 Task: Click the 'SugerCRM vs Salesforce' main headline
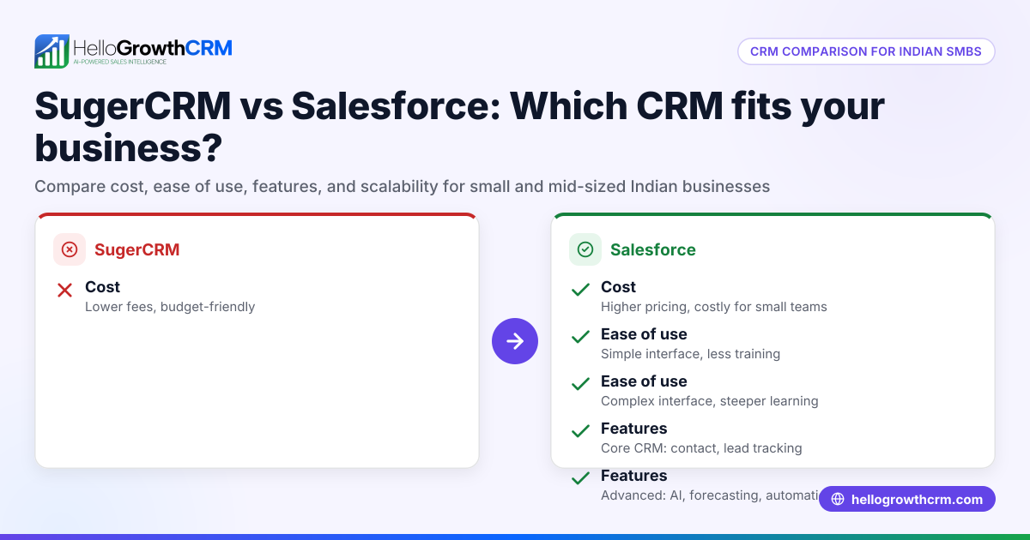click(459, 127)
